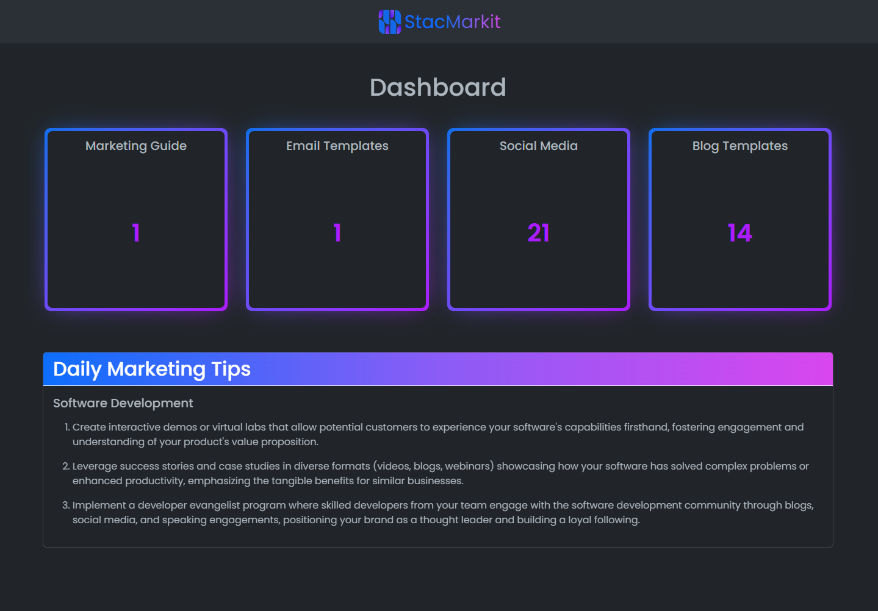This screenshot has width=878, height=611.
Task: Click the Email Templates count number 1
Action: click(x=337, y=233)
